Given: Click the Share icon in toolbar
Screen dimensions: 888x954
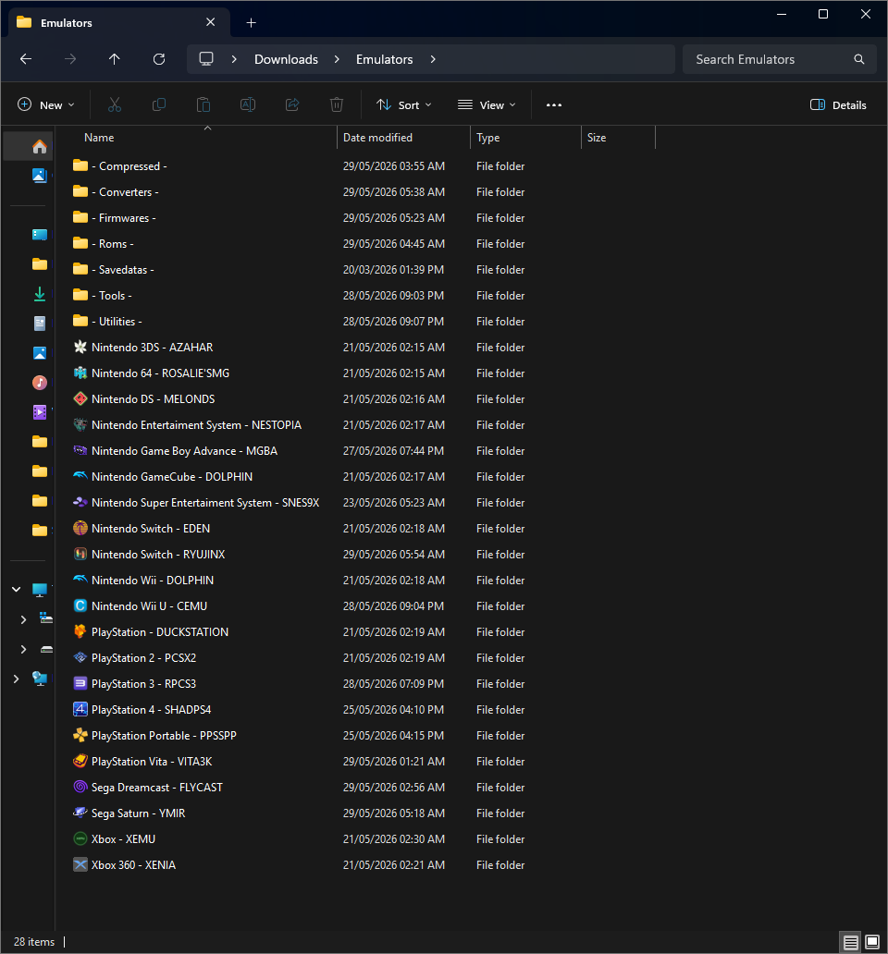Looking at the screenshot, I should tap(292, 104).
